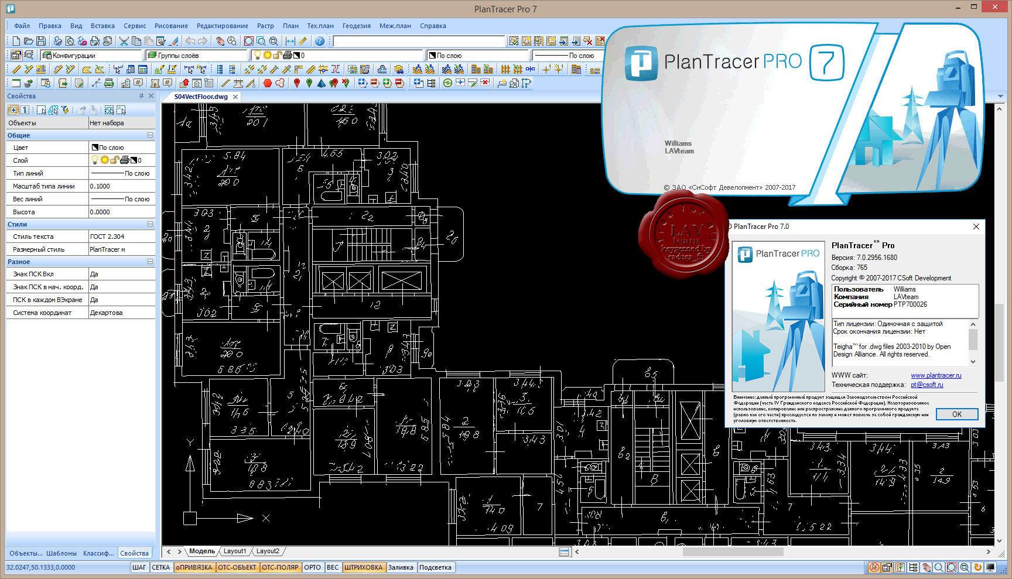Screen dimensions: 1012x579
Task: Collapse the Разное properties section
Action: (150, 262)
